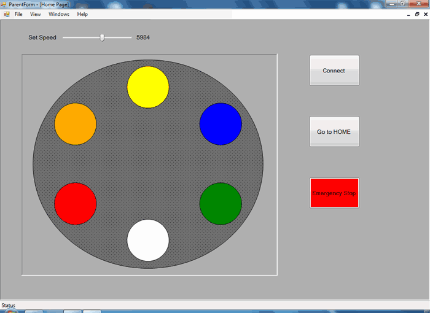Restore down the Home Page child window
The image size is (430, 313).
tap(417, 14)
